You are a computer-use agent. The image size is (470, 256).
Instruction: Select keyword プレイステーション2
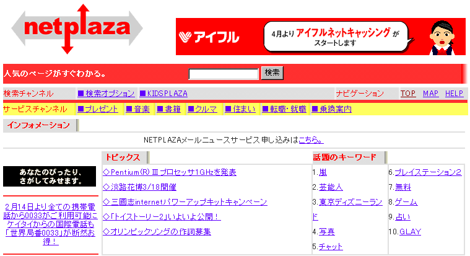tap(428, 172)
